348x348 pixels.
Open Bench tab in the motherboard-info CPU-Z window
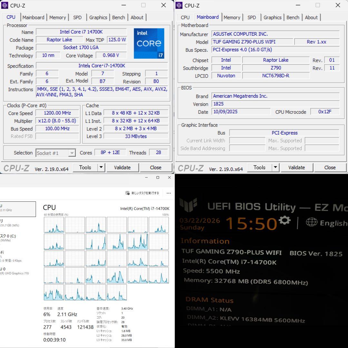click(x=293, y=17)
